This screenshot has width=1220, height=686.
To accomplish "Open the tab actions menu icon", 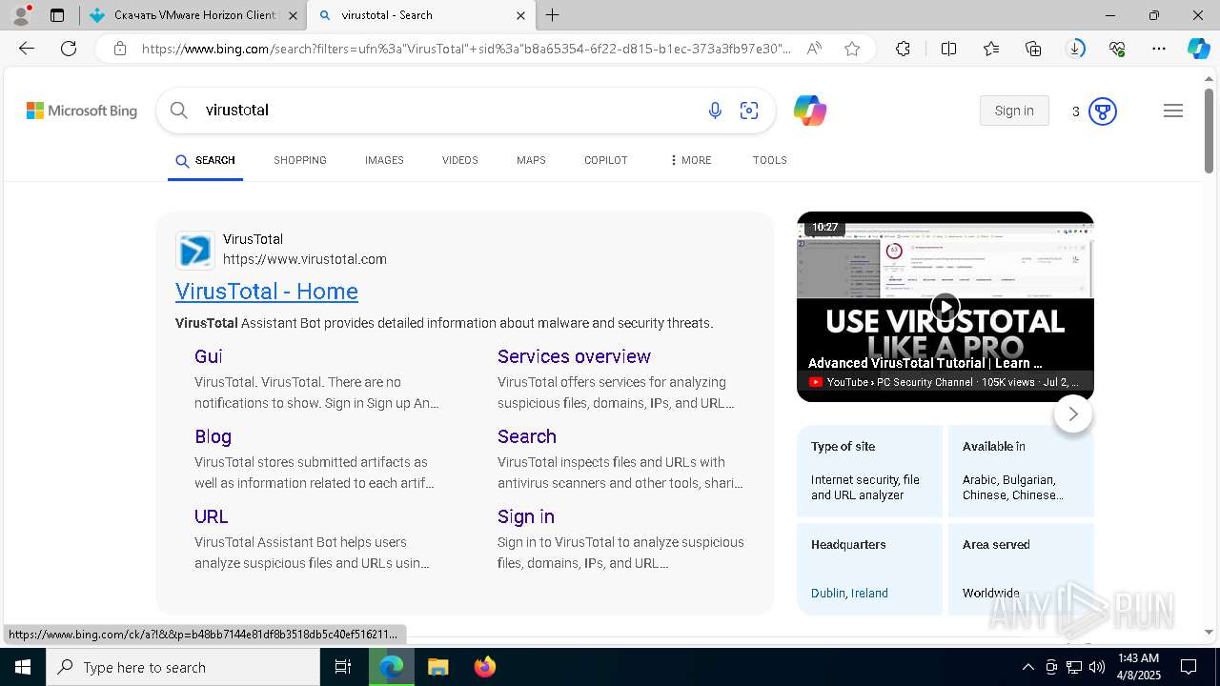I will click(x=57, y=15).
